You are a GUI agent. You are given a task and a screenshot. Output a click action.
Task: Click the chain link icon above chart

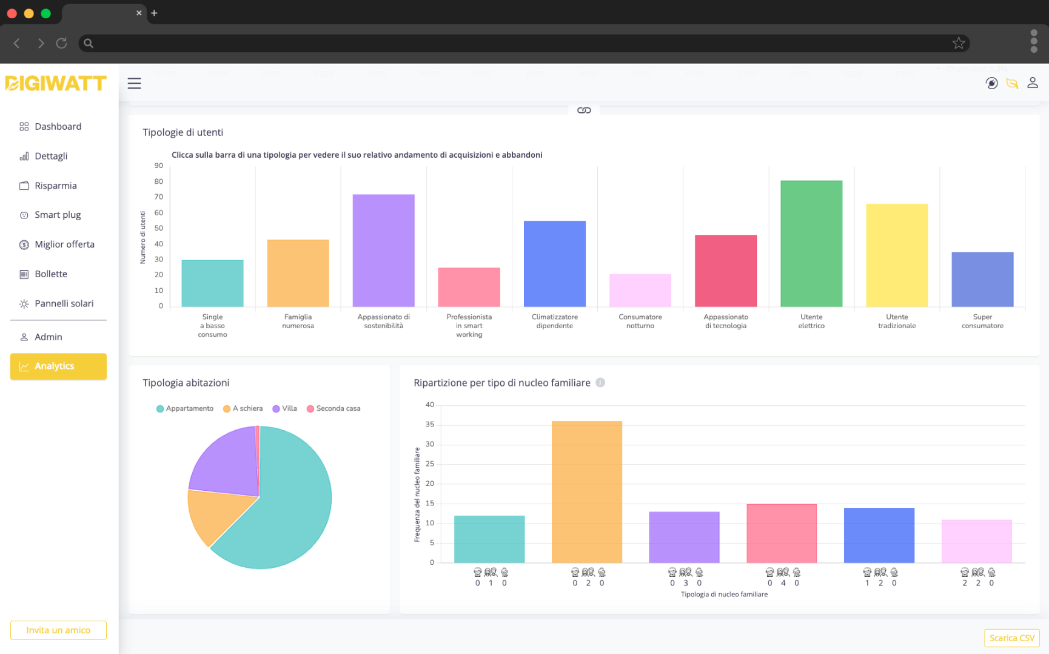pos(584,110)
